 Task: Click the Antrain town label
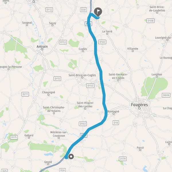pos(42,46)
